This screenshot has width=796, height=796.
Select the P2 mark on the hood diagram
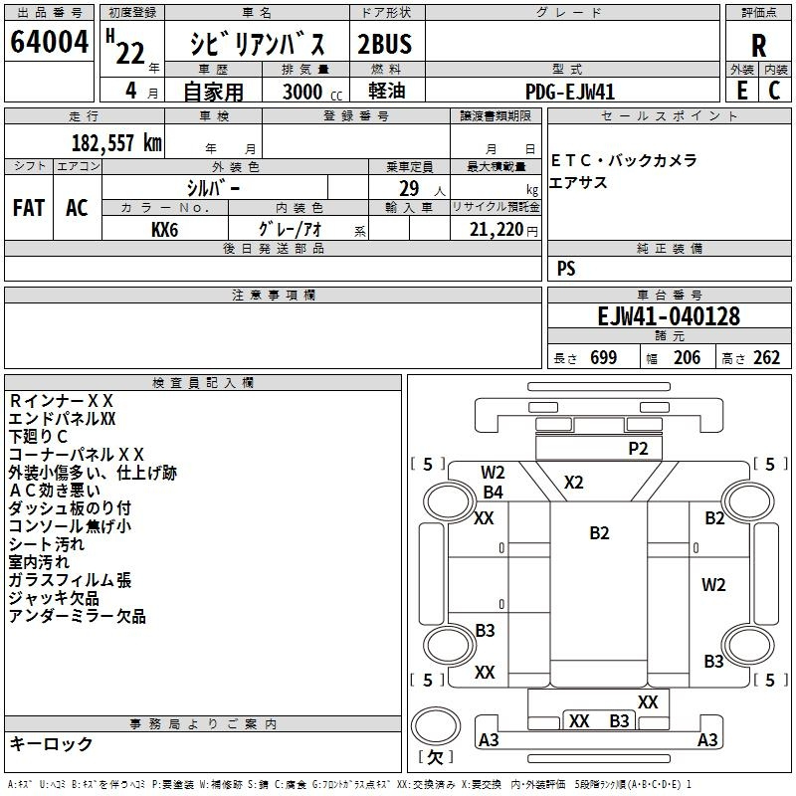[x=638, y=449]
